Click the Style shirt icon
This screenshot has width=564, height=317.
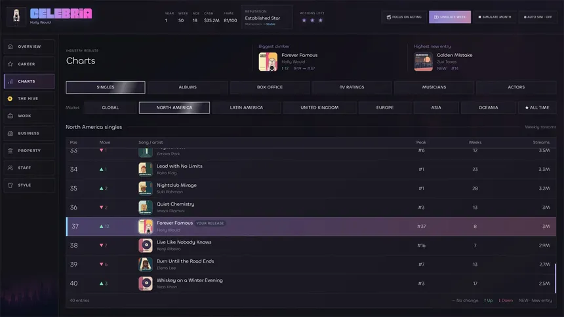[x=10, y=185]
